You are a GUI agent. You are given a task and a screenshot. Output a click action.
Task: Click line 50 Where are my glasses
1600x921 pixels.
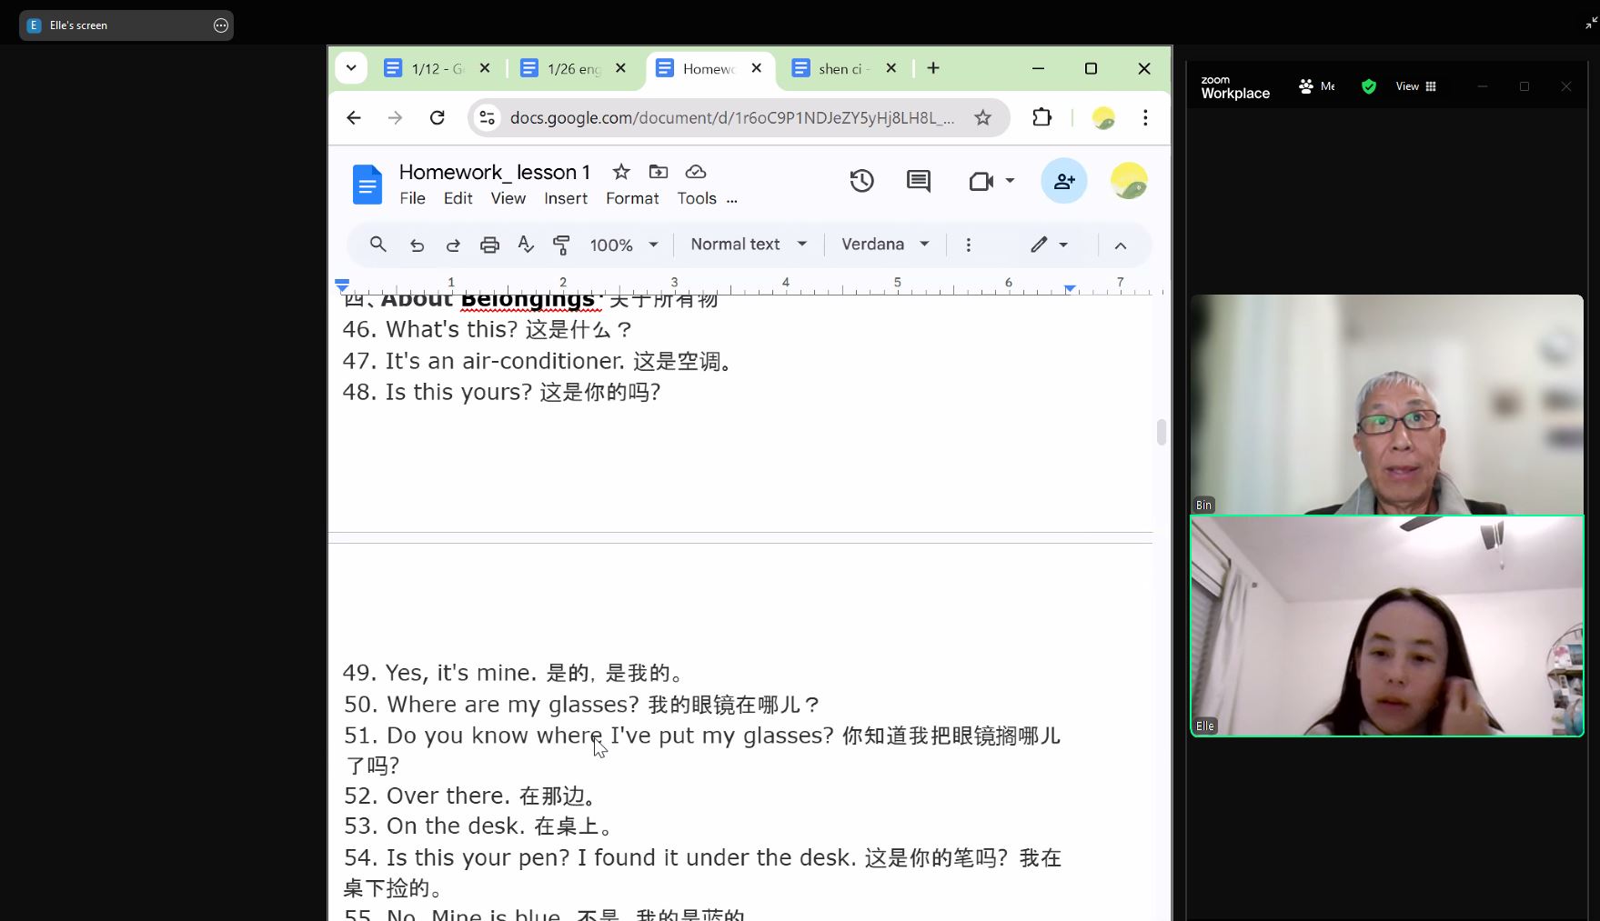click(581, 705)
